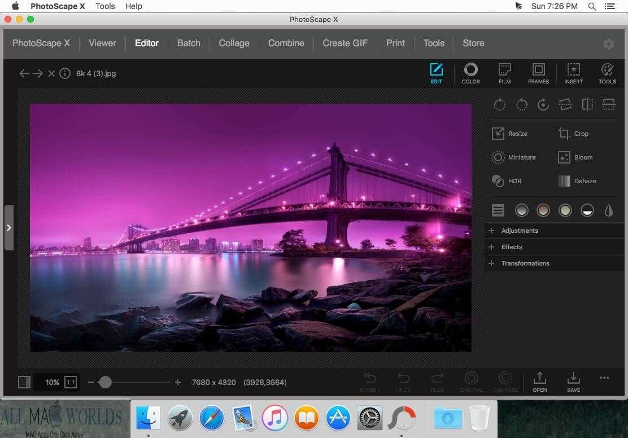Click the zoom slider handle
This screenshot has height=438, width=628.
105,382
